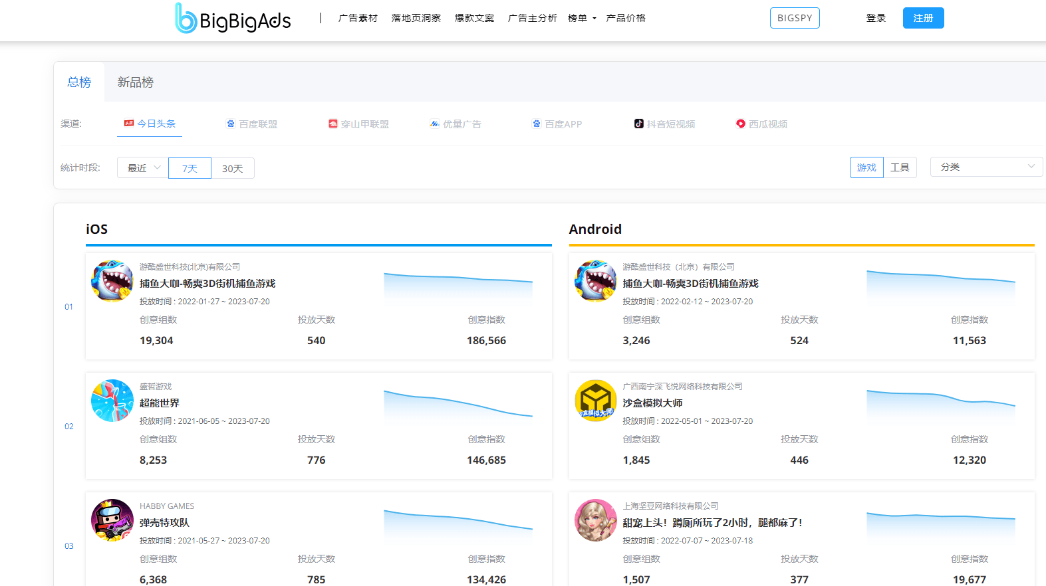Switch to the 总榜 tab
The image size is (1046, 586).
tap(79, 82)
